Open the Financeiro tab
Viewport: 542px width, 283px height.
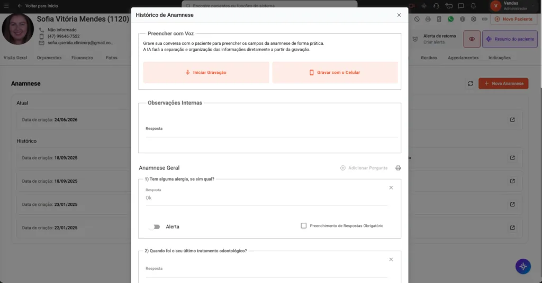pos(82,58)
